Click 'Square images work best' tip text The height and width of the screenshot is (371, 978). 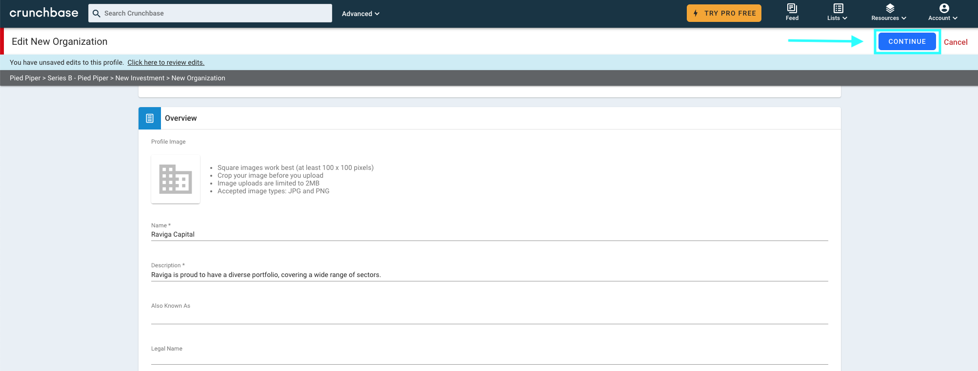click(296, 167)
